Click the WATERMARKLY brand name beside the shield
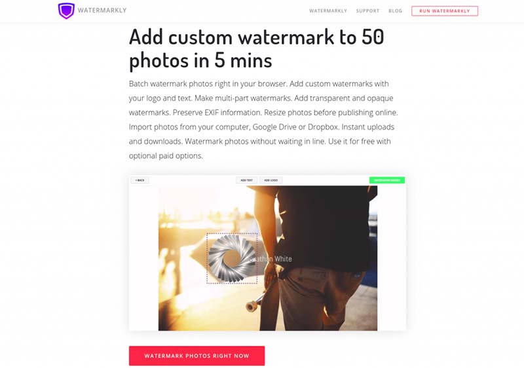This screenshot has width=524, height=368. coord(102,10)
